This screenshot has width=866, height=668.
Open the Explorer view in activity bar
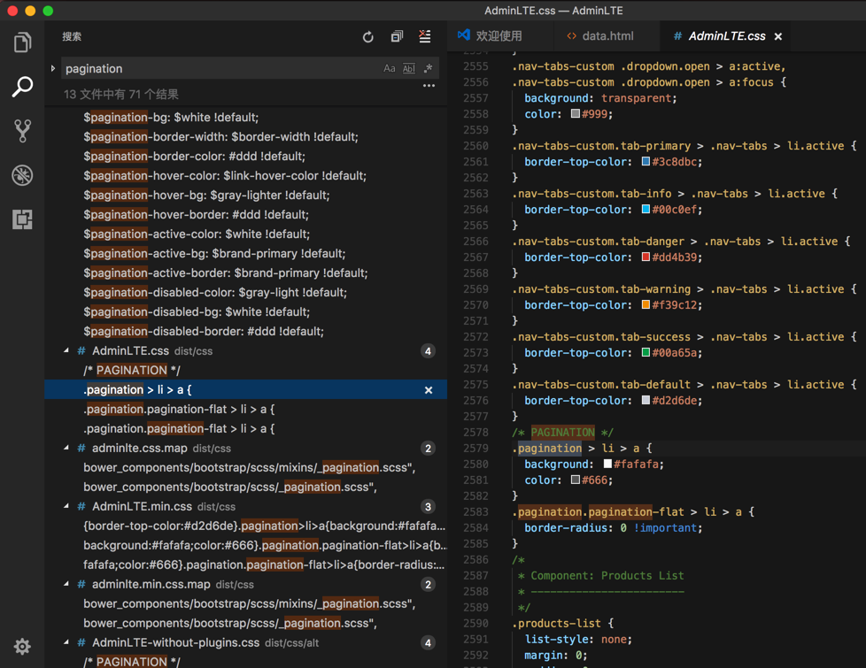(x=22, y=42)
